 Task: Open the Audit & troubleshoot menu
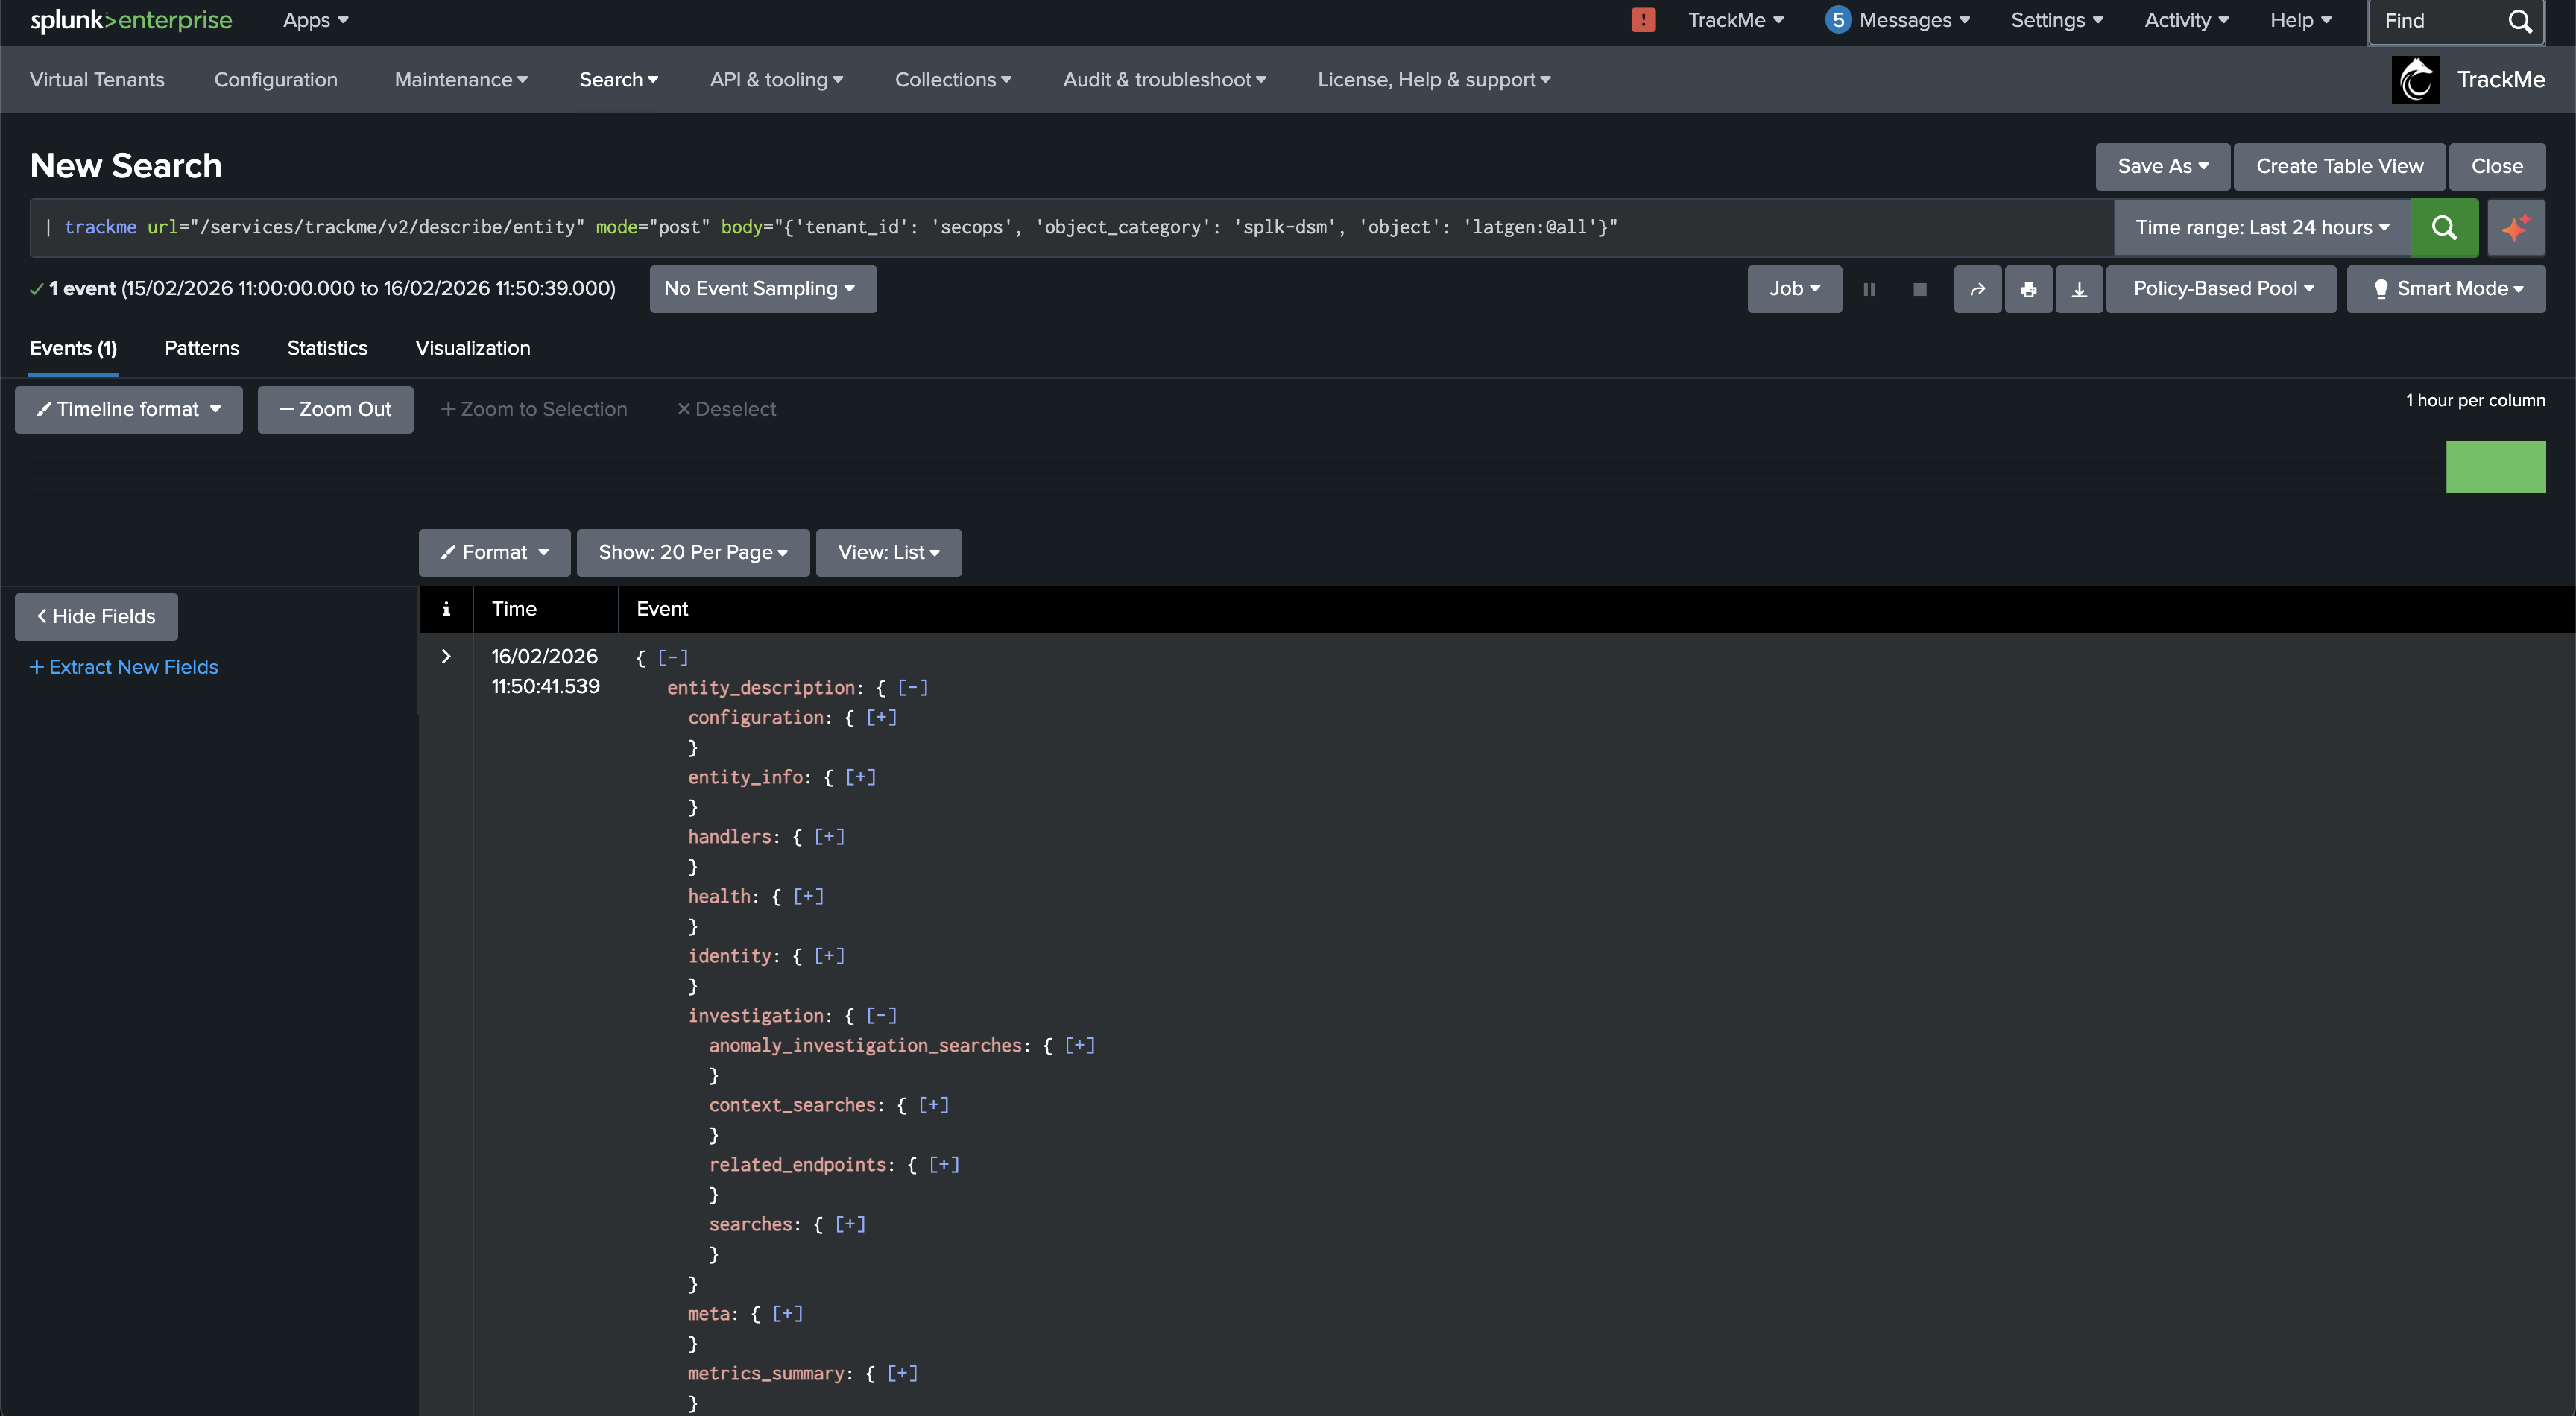coord(1164,80)
